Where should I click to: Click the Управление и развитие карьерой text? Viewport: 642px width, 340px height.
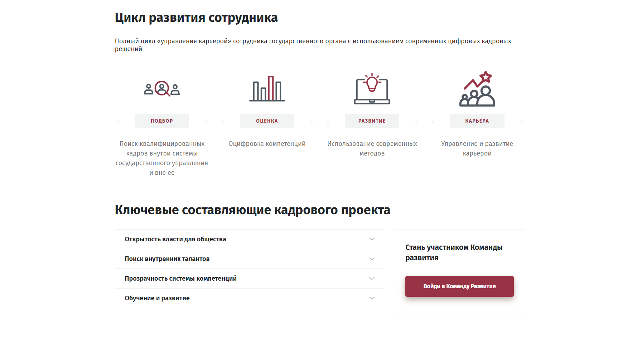pyautogui.click(x=477, y=148)
